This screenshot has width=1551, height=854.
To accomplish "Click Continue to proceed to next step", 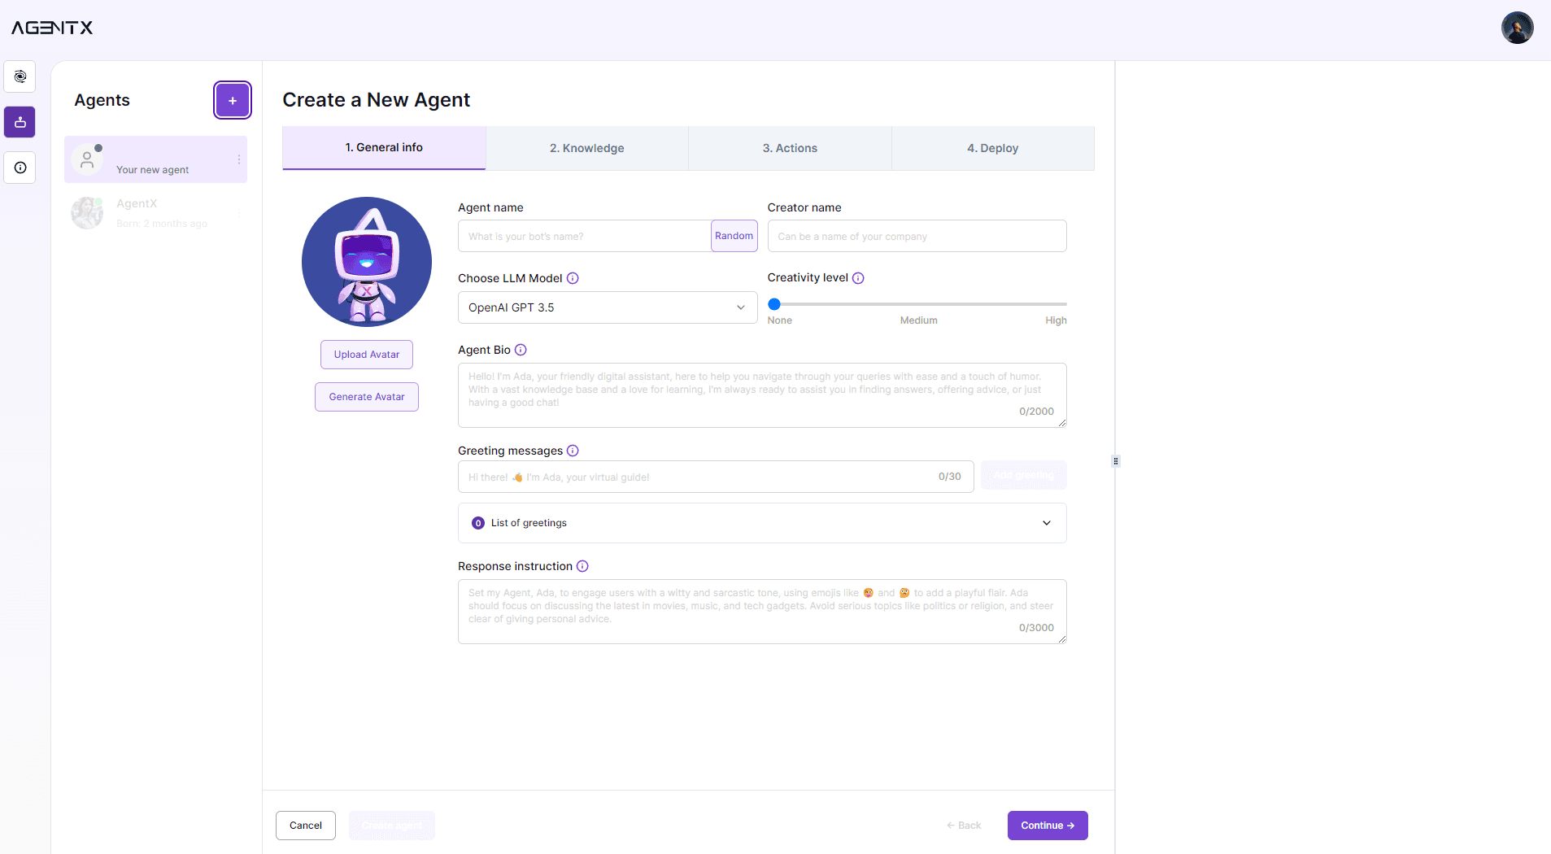I will click(x=1048, y=826).
